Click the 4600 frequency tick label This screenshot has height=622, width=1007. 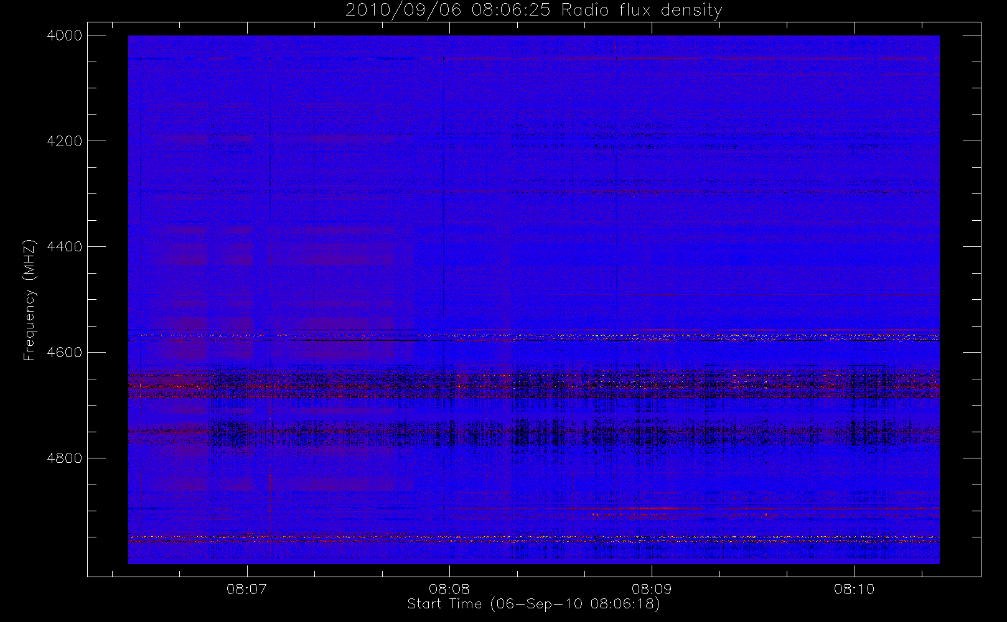coord(65,353)
